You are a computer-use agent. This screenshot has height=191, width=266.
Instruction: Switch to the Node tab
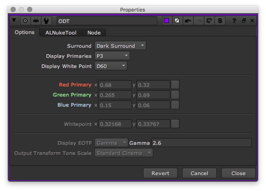[x=94, y=32]
